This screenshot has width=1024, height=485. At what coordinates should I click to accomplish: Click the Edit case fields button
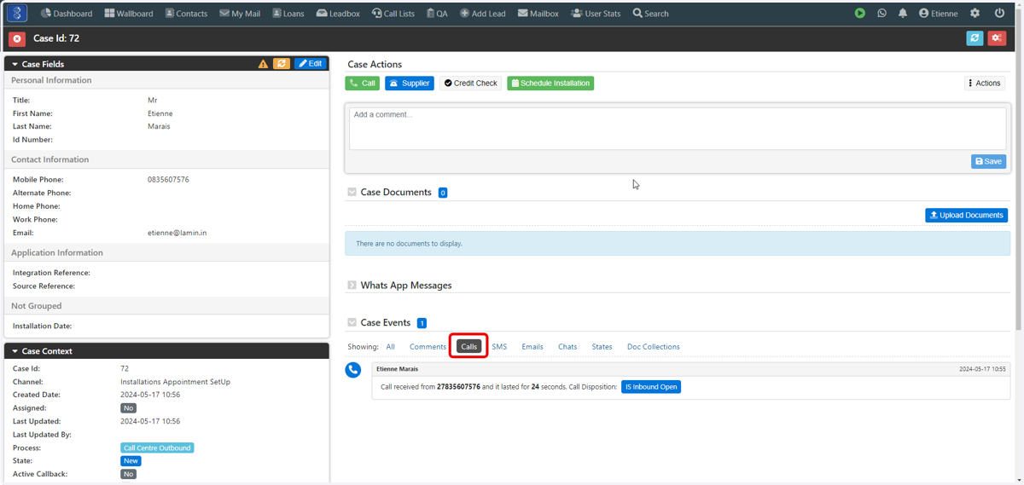(x=311, y=64)
